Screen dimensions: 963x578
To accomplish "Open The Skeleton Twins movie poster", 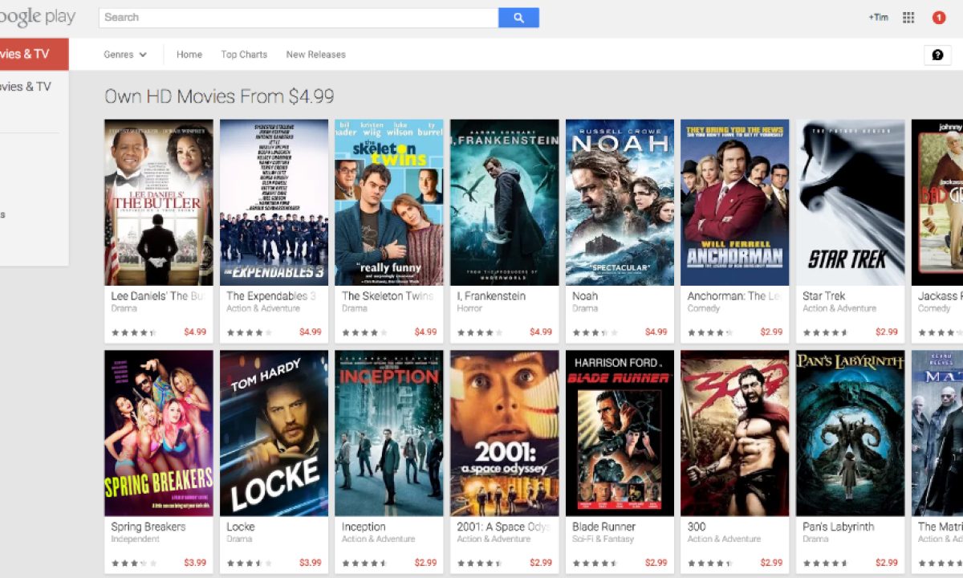I will click(x=389, y=202).
